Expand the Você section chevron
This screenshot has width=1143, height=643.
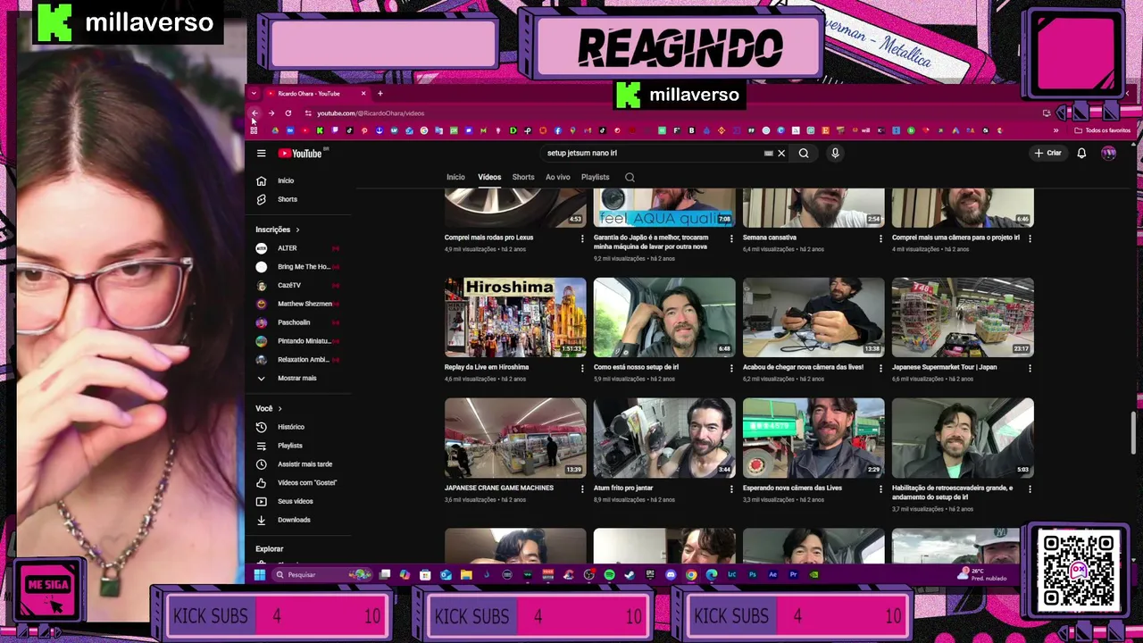[x=279, y=409]
